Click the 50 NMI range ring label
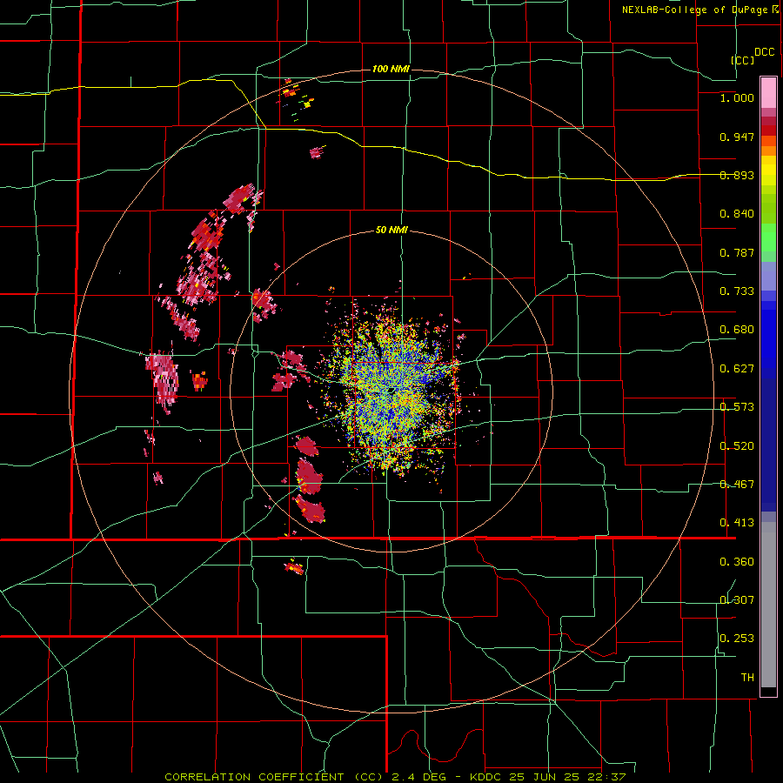The width and height of the screenshot is (783, 783). [x=391, y=231]
